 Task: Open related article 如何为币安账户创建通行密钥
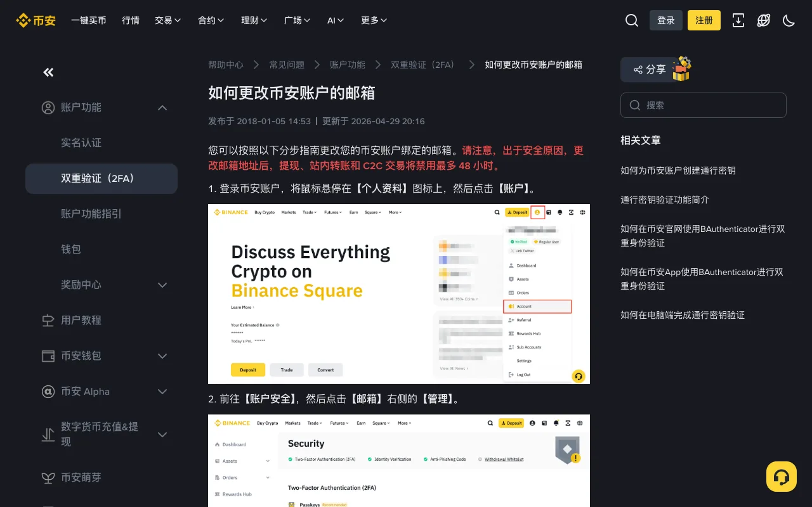678,170
